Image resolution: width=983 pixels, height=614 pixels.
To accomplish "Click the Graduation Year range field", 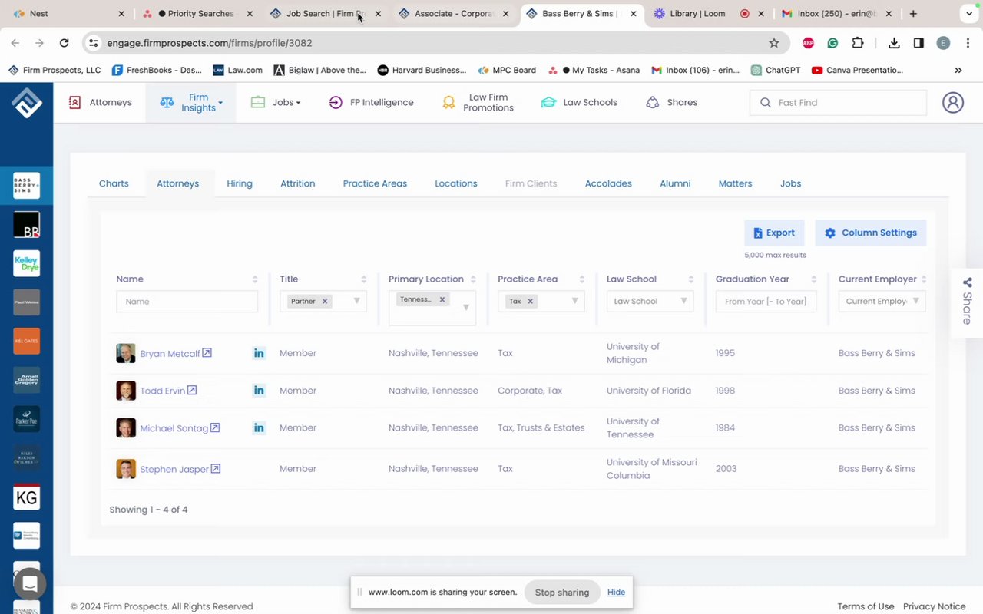I will (766, 302).
